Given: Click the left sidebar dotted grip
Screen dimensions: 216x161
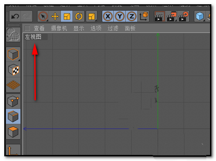Looking at the screenshot, I should point(13,25).
